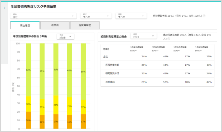
Task: Select the 法務本部 row name
Action: point(110,82)
